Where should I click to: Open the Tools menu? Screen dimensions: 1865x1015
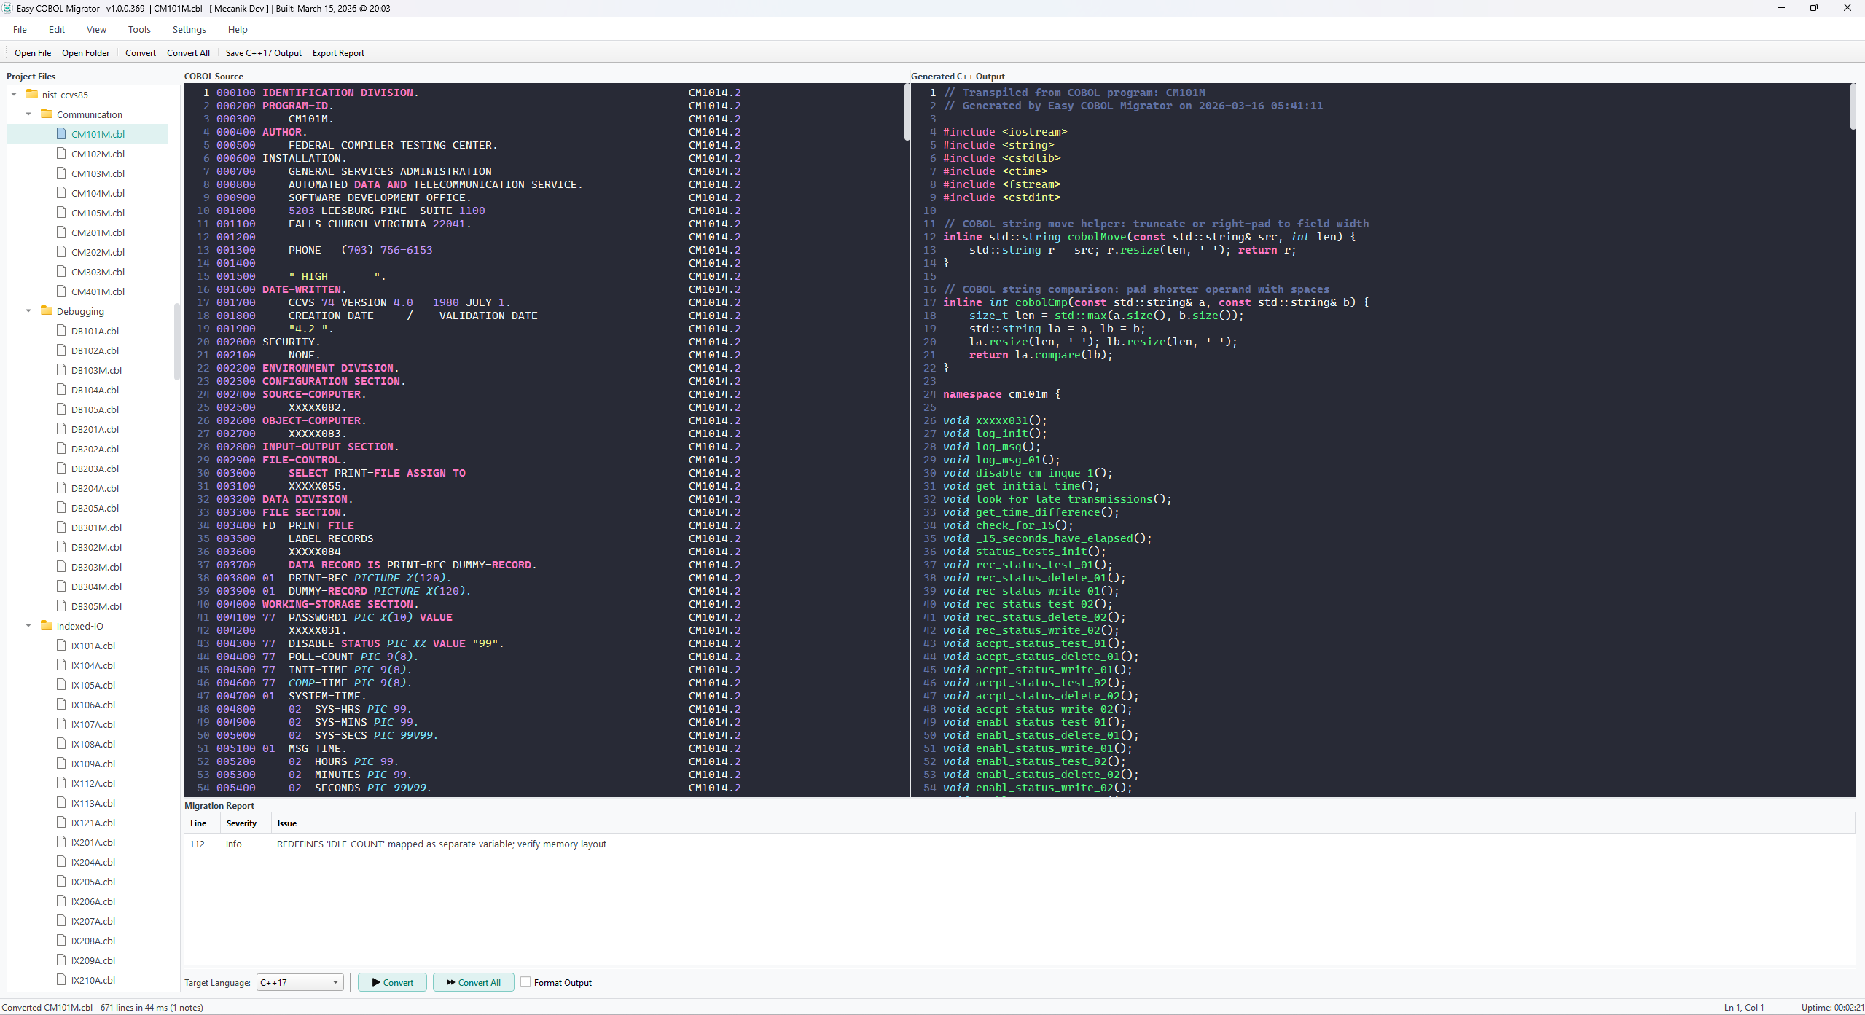click(x=138, y=29)
